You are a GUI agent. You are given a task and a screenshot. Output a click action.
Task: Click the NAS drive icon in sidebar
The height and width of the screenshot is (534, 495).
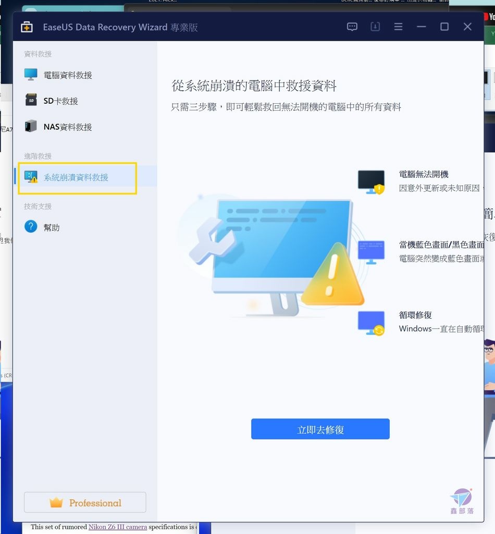(x=31, y=126)
